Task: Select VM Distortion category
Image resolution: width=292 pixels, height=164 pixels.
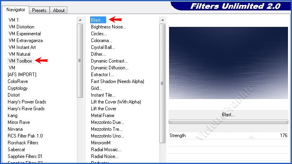Action: click(x=21, y=27)
